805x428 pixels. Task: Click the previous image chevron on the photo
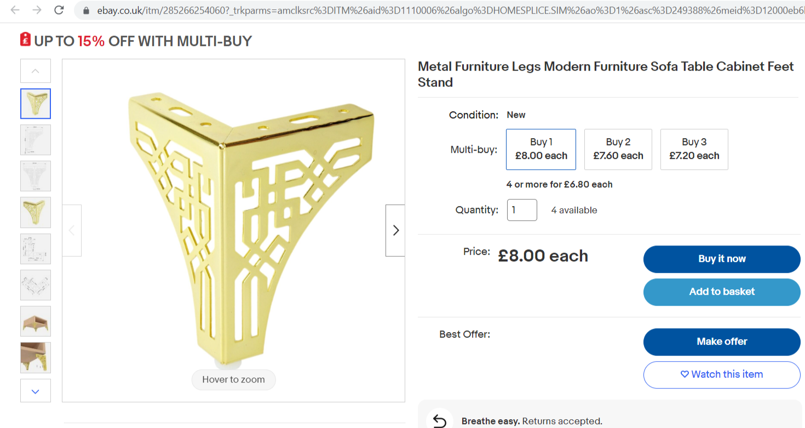pos(71,230)
